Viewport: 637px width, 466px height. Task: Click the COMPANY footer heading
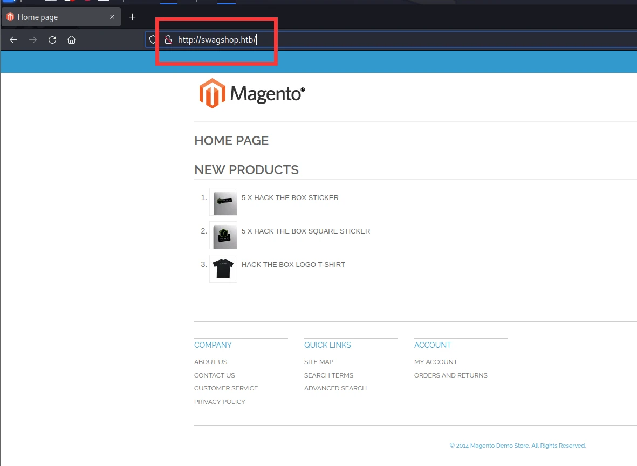click(213, 345)
